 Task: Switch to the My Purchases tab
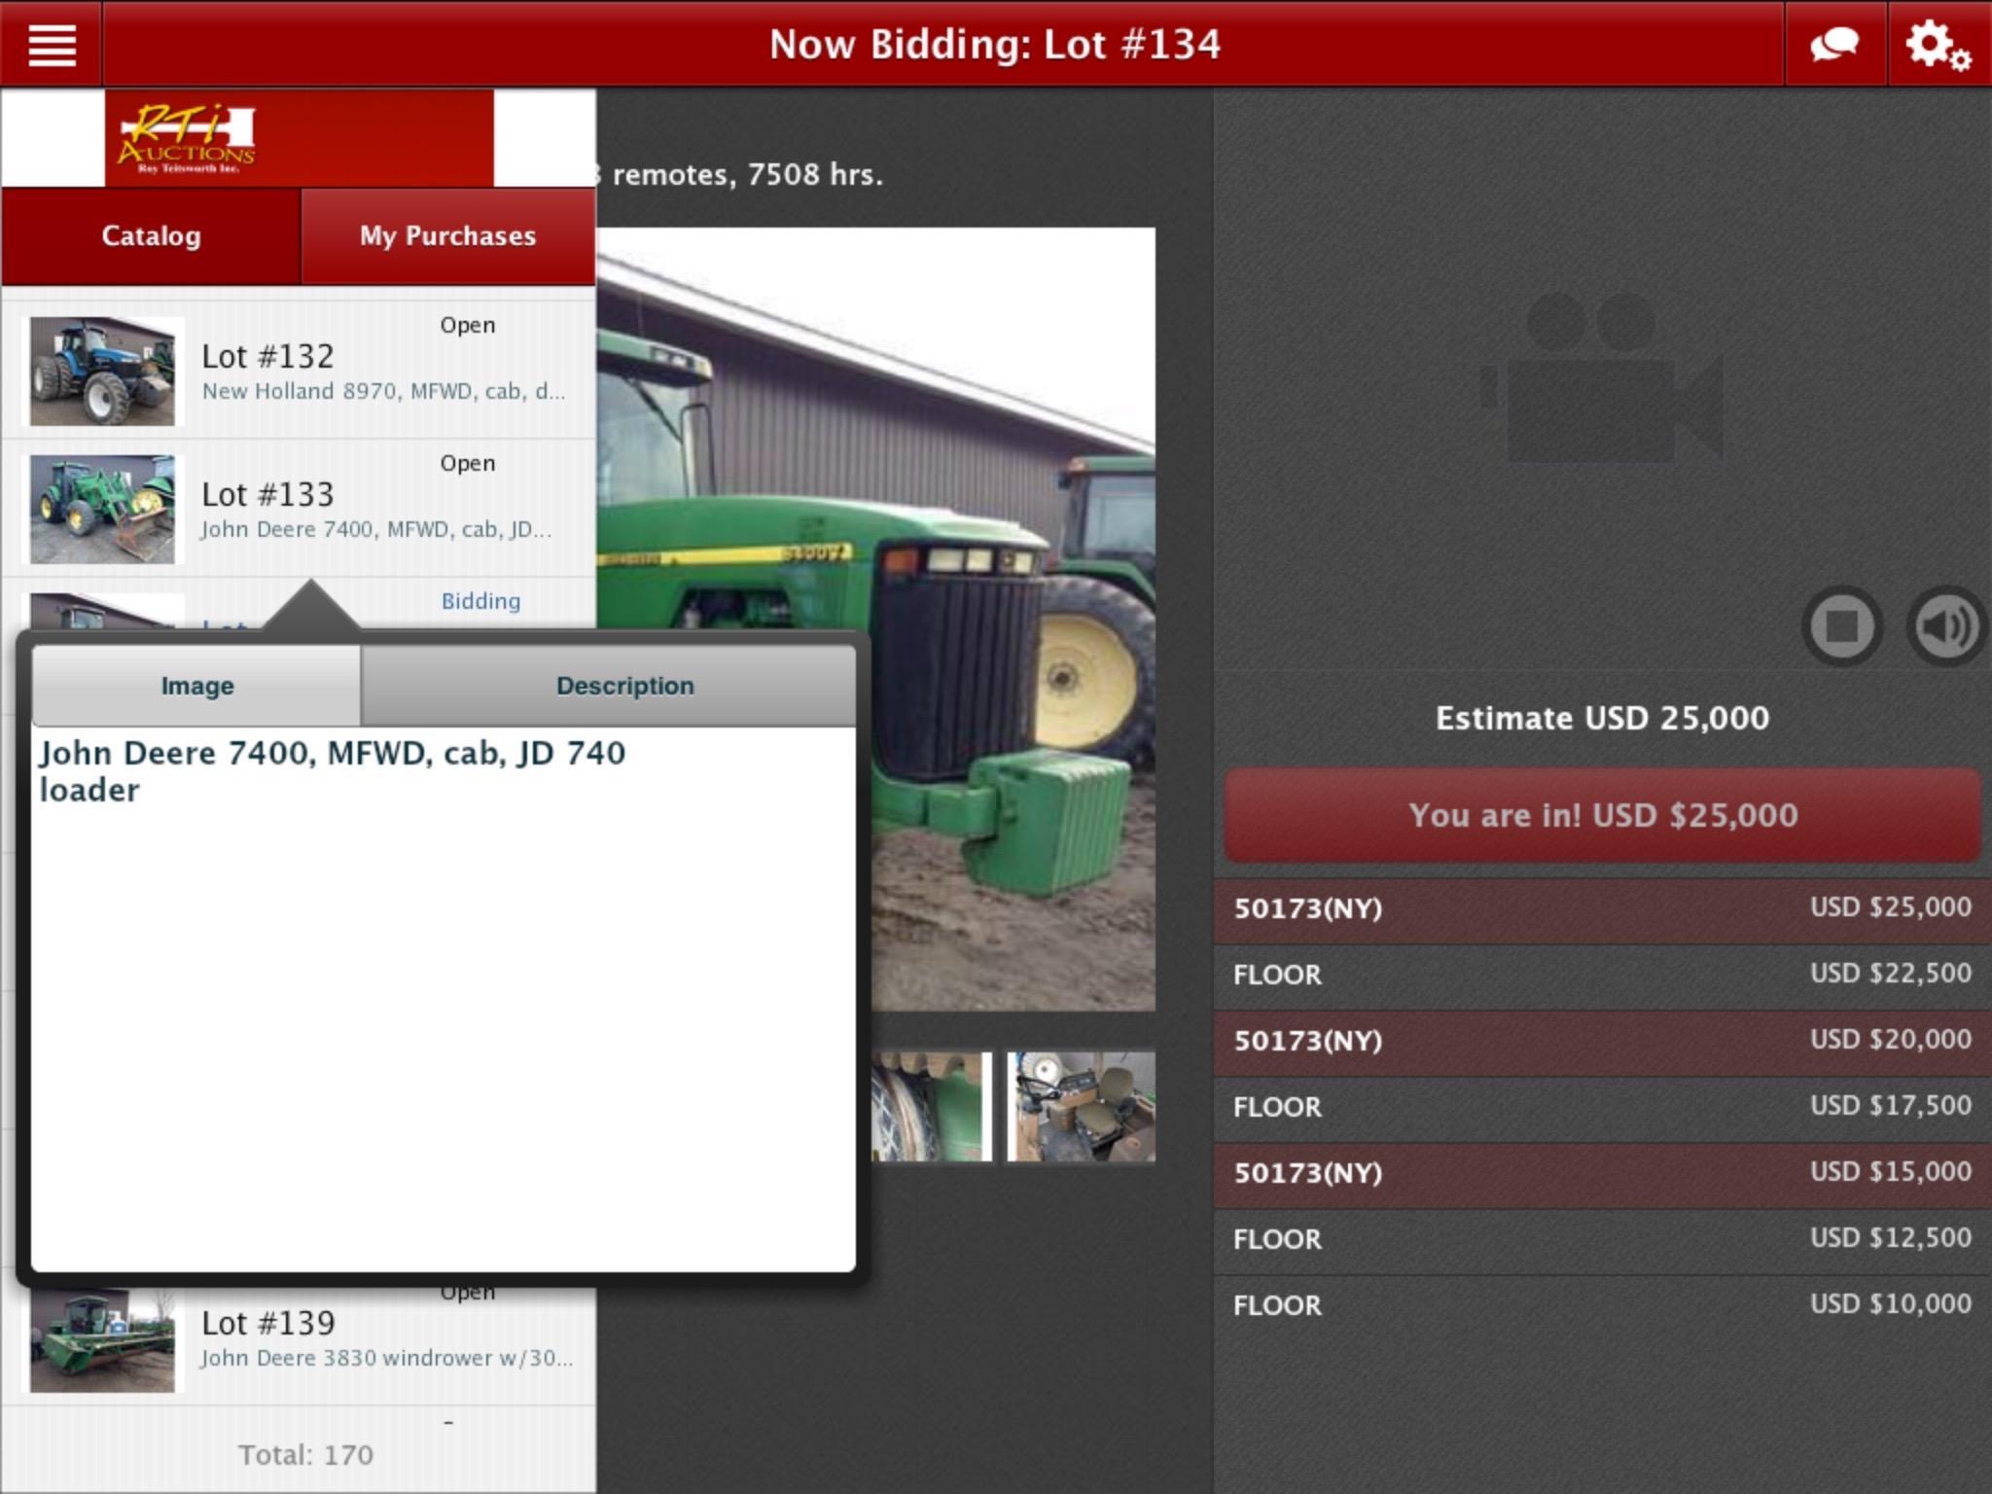[447, 235]
